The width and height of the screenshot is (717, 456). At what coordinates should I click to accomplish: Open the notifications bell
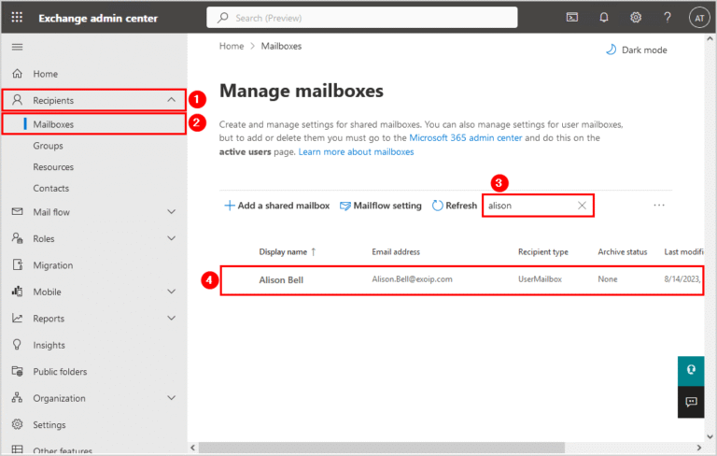(604, 18)
